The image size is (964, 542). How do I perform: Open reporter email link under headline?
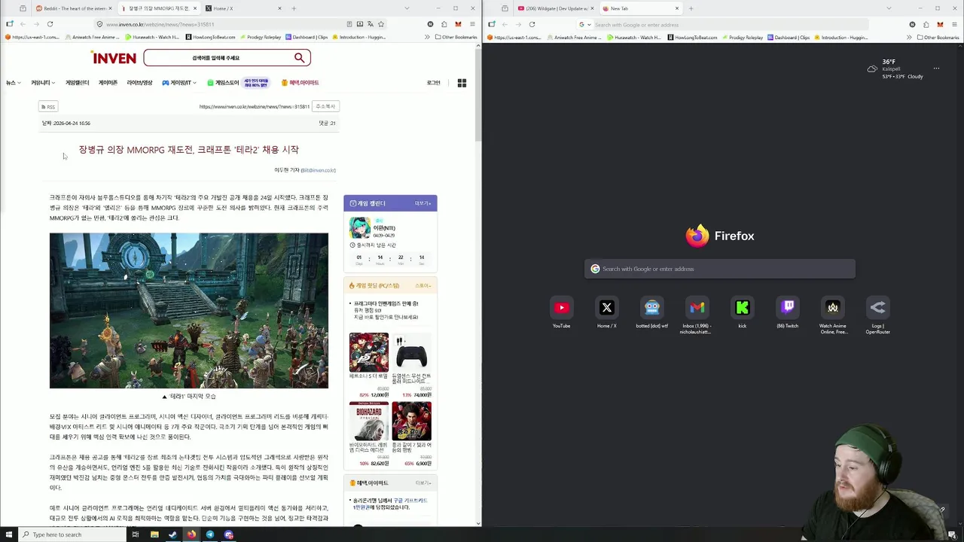(x=319, y=170)
